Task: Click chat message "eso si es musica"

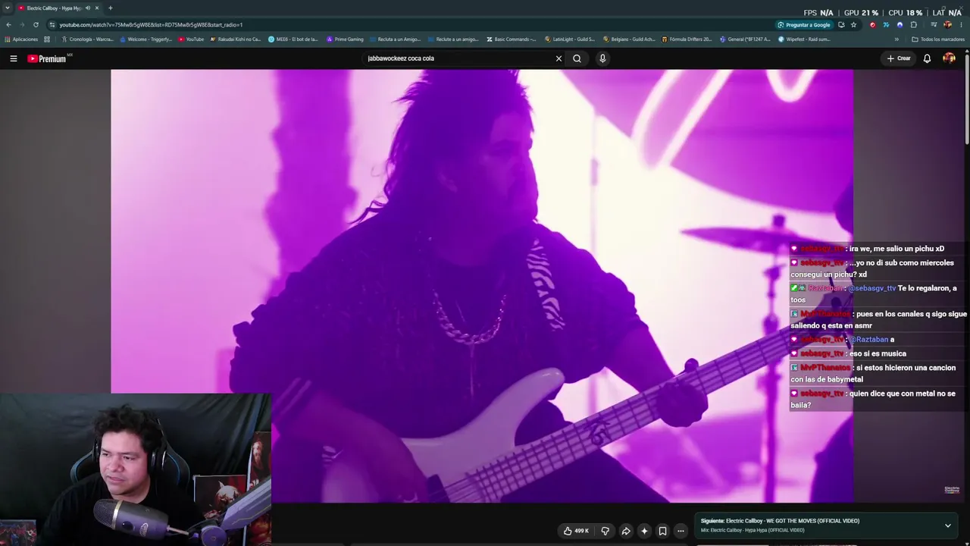Action: pyautogui.click(x=878, y=353)
